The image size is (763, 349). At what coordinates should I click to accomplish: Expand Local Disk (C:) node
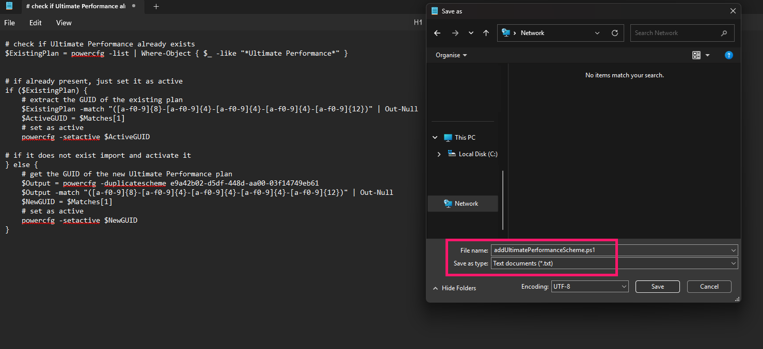[x=439, y=154]
